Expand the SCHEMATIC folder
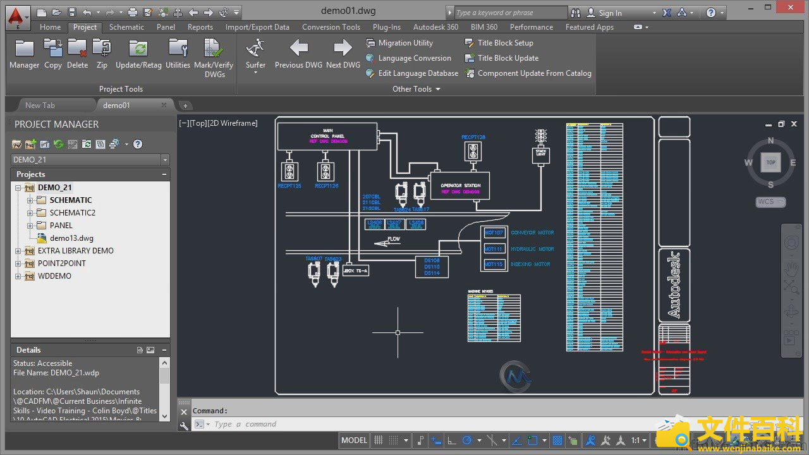809x455 pixels. click(30, 200)
